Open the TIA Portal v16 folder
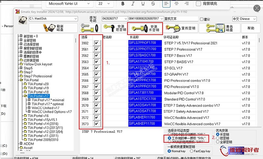This screenshot has width=263, height=159. pos(38,116)
